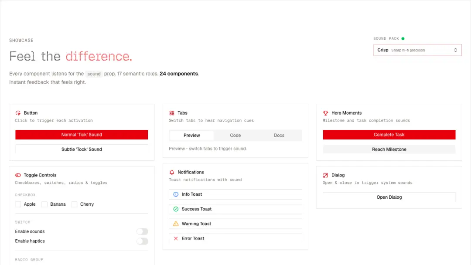Click the Normal 'Tick' Sound button
The width and height of the screenshot is (471, 265).
(x=82, y=135)
